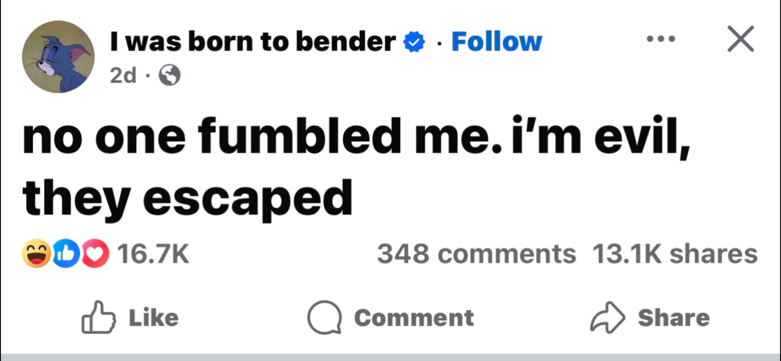Screen dimensions: 781x361
Task: Open the "I was born to bender" page
Action: point(253,41)
